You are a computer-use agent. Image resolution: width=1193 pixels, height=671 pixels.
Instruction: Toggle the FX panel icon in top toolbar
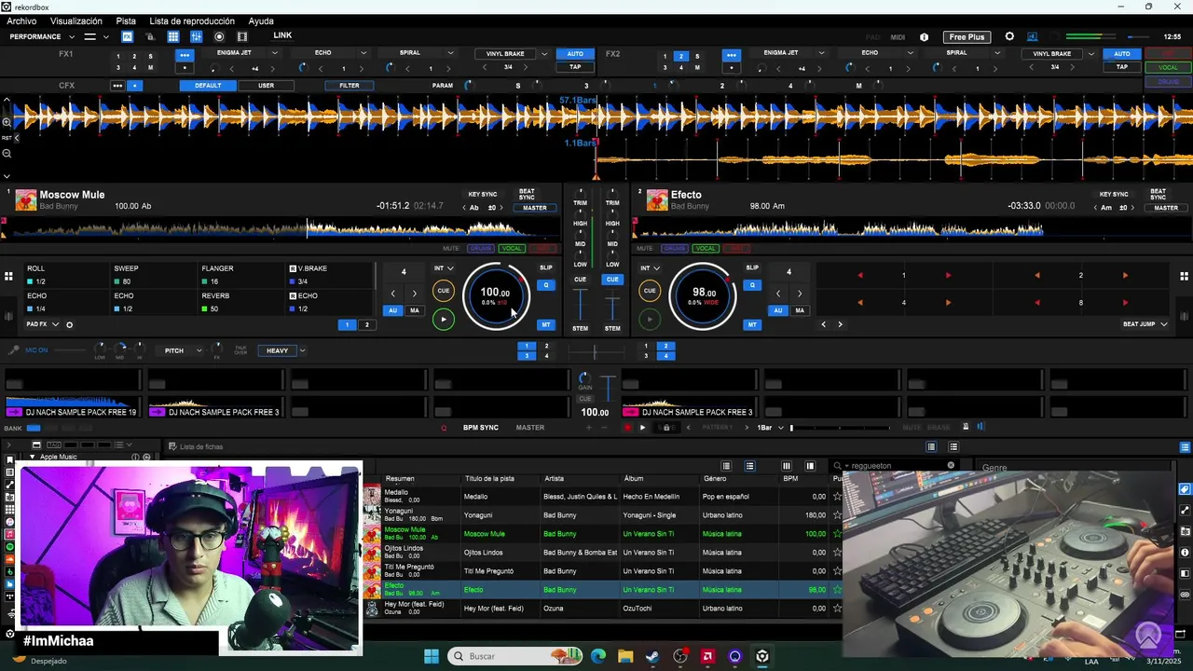click(127, 36)
